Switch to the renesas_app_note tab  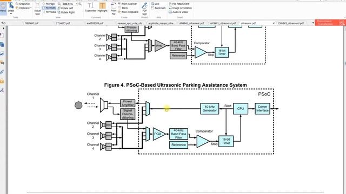pyautogui.click(x=131, y=23)
